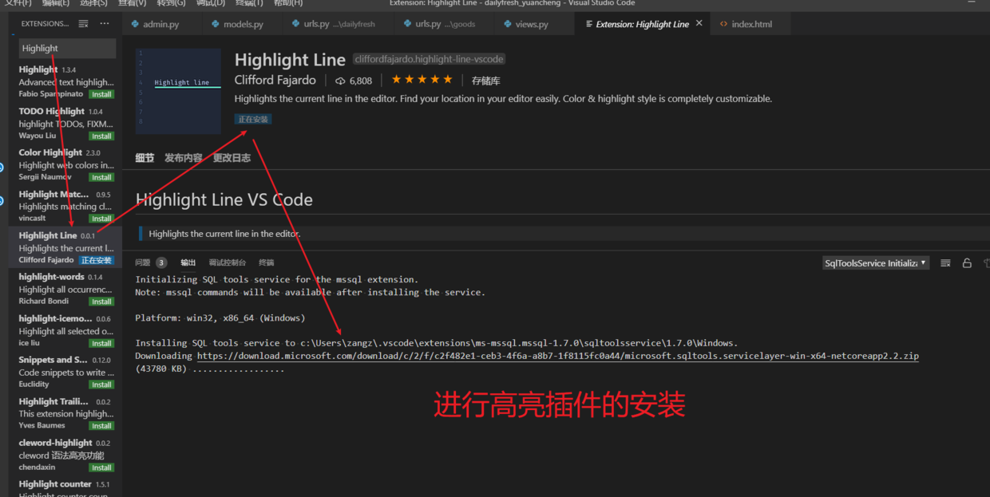Install the Highlight Matching extension by vincaslt
Image resolution: width=990 pixels, height=497 pixels.
click(x=101, y=219)
